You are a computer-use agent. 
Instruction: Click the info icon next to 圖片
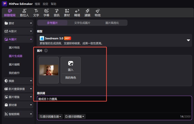46,51
